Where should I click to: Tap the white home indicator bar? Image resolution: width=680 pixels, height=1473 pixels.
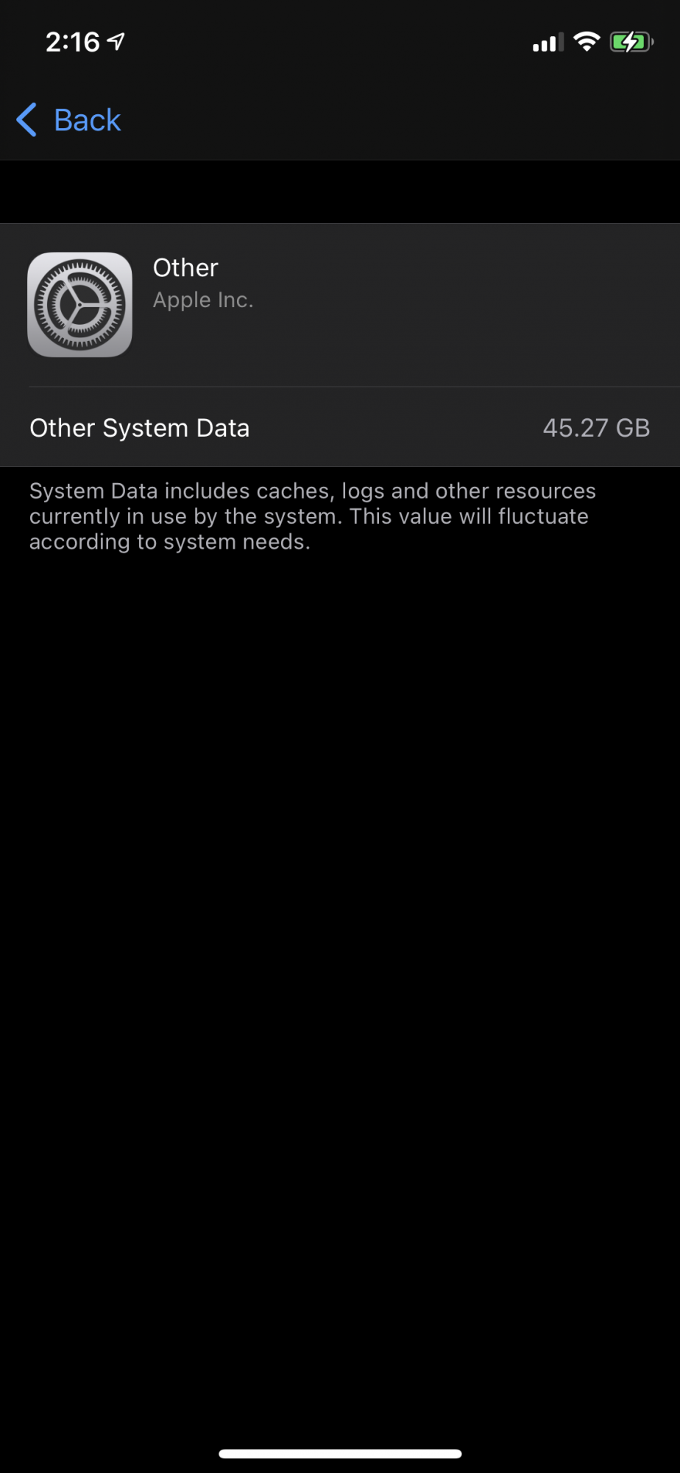point(340,1454)
